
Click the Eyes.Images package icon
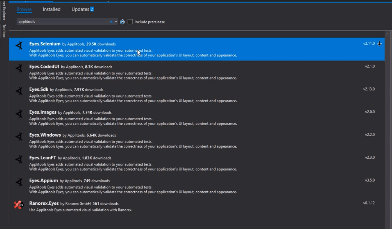(x=19, y=114)
